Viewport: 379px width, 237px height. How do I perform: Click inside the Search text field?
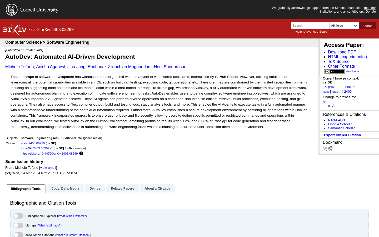[x=310, y=26]
